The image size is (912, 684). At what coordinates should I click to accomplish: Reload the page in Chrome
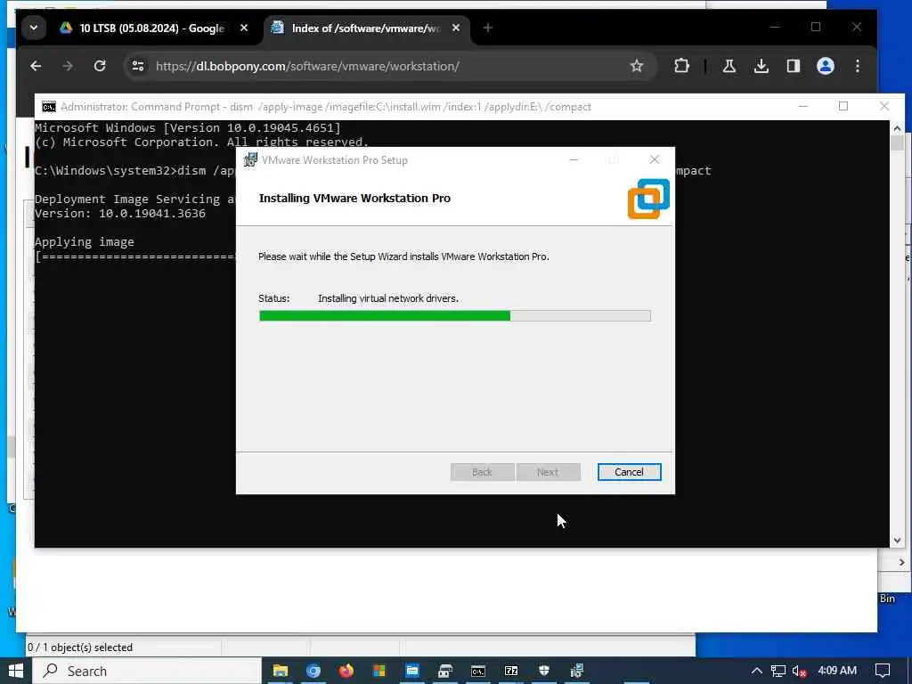(x=100, y=66)
